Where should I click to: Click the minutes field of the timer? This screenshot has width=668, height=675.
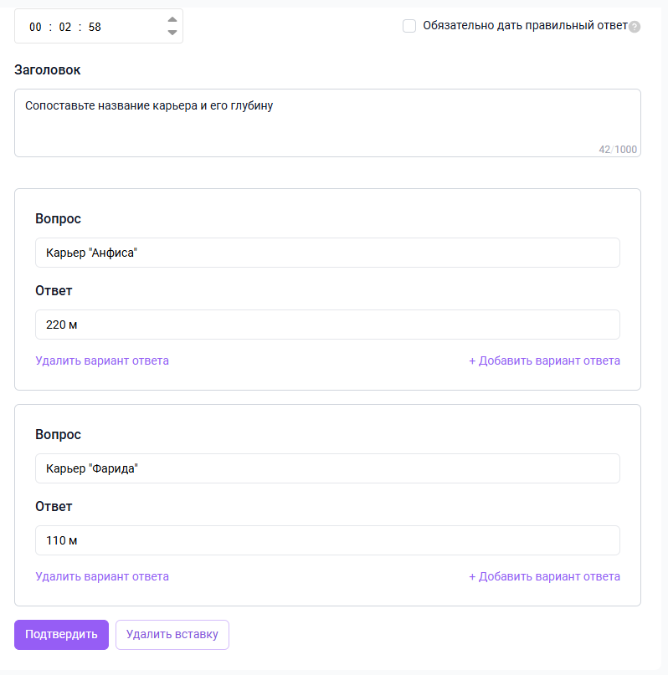pos(65,27)
